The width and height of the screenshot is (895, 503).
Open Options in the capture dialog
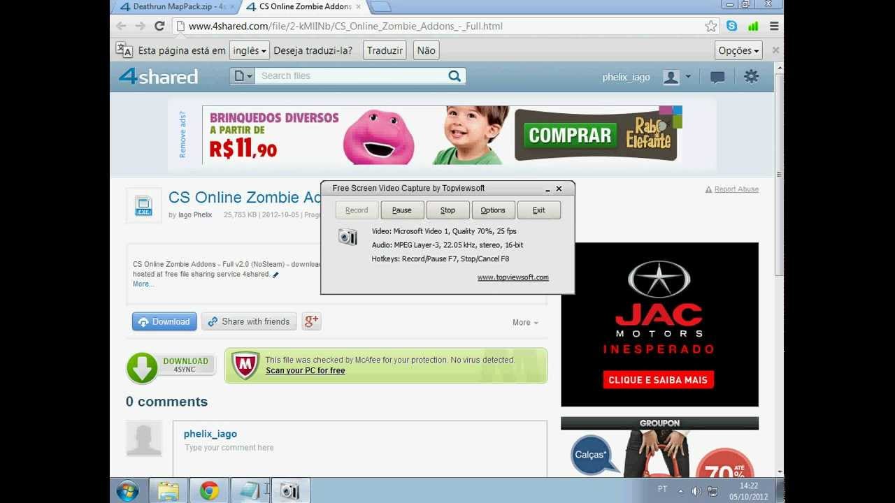click(493, 210)
